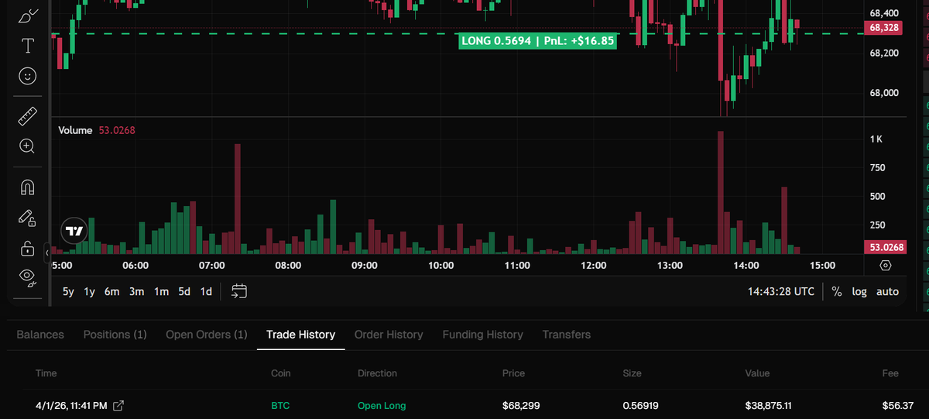Open the go-to date calendar icon
The width and height of the screenshot is (929, 419).
239,291
